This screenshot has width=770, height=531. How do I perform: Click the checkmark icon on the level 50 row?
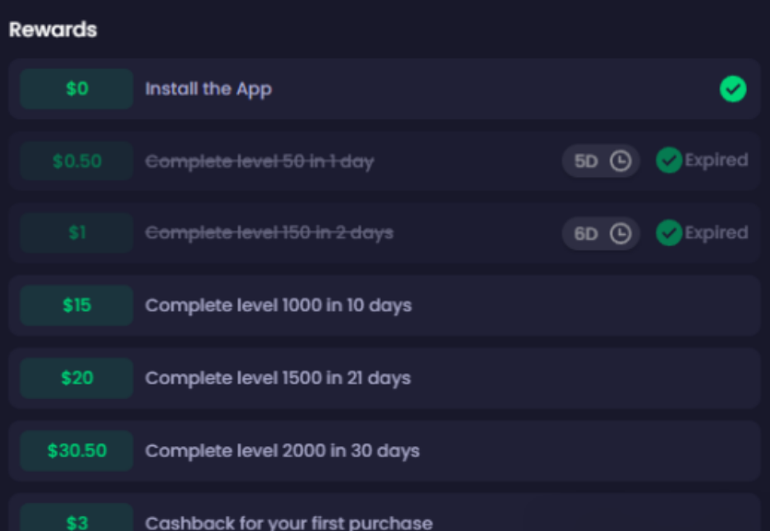click(x=669, y=160)
